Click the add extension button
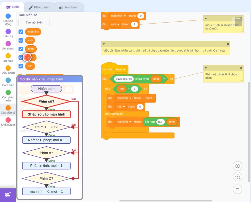The height and width of the screenshot is (202, 251). (8, 195)
